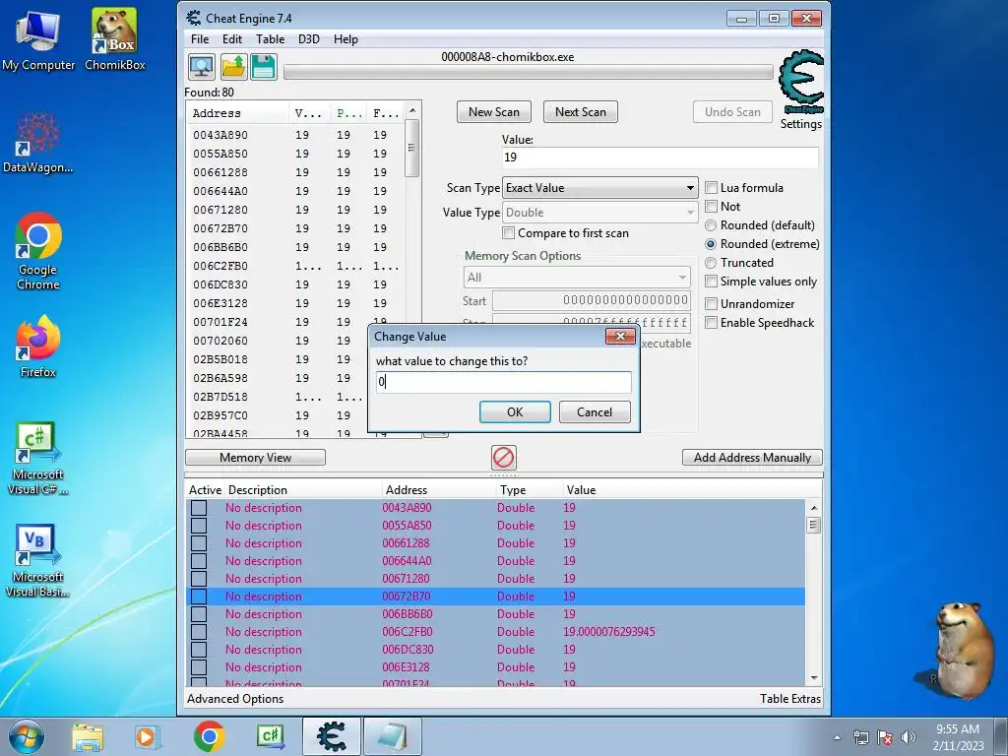
Task: Open Microsoft Visual Basic desktop shortcut
Action: [x=38, y=561]
